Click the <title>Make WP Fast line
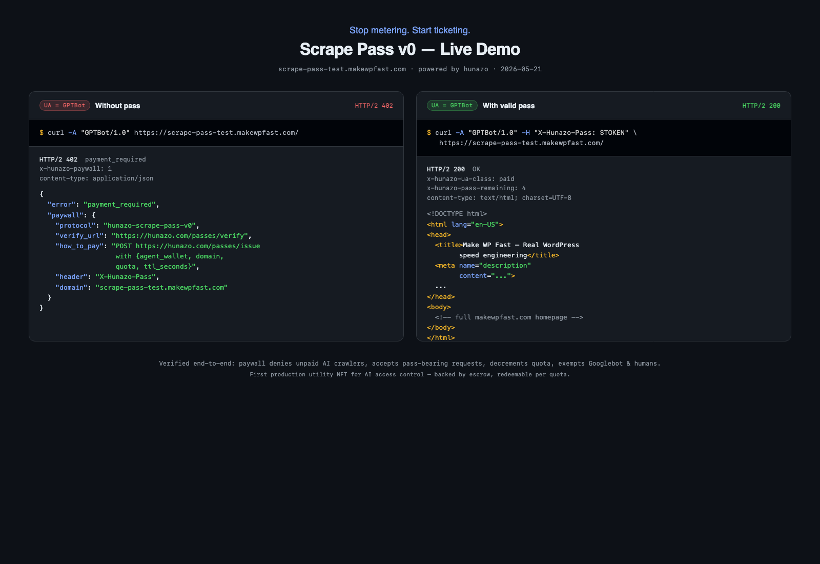 point(507,245)
